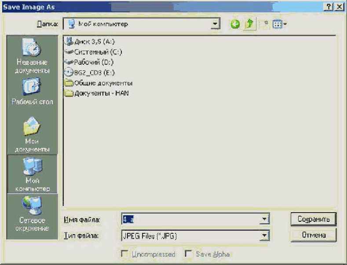Select the Общие документы folder icon
Viewport: 347px width, 265px height.
point(69,83)
